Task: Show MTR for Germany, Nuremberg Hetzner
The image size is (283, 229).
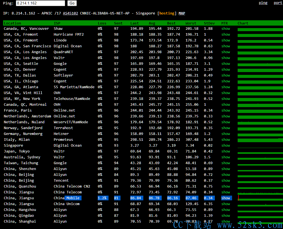Action: coord(226,134)
